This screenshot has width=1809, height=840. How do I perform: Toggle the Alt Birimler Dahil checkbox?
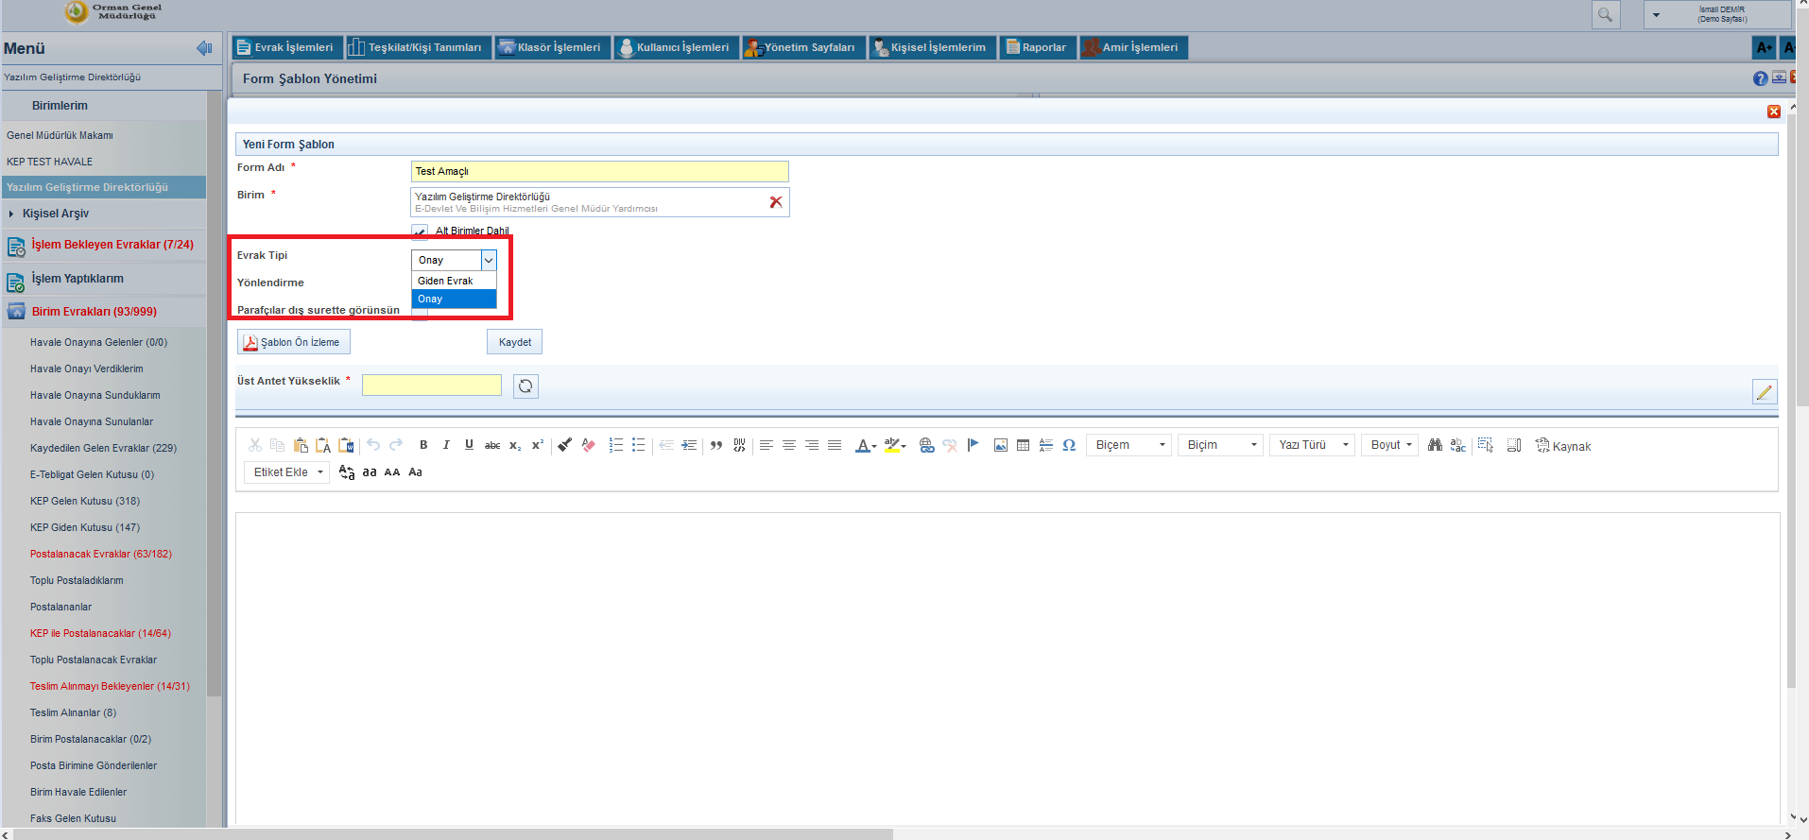(420, 231)
